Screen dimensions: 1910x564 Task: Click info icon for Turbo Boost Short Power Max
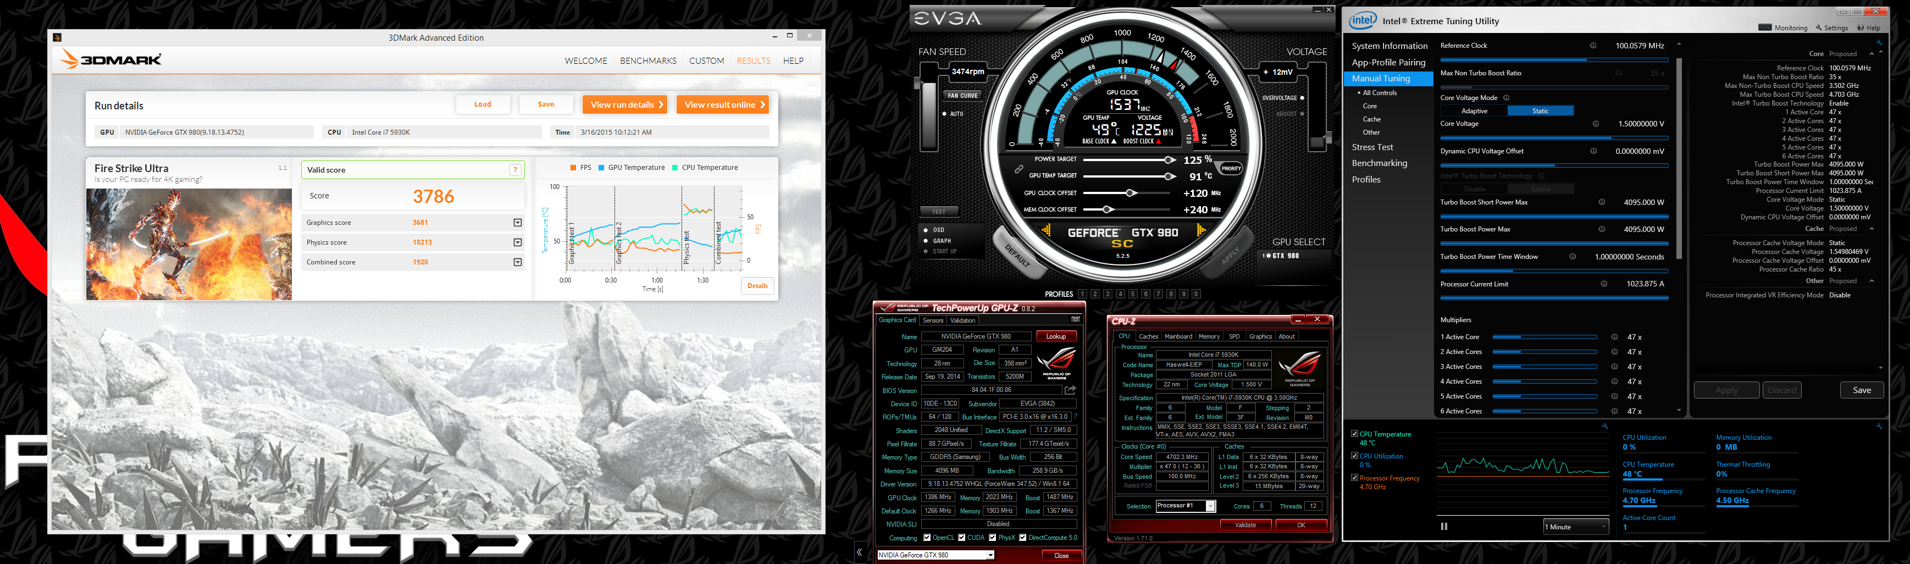click(1602, 202)
